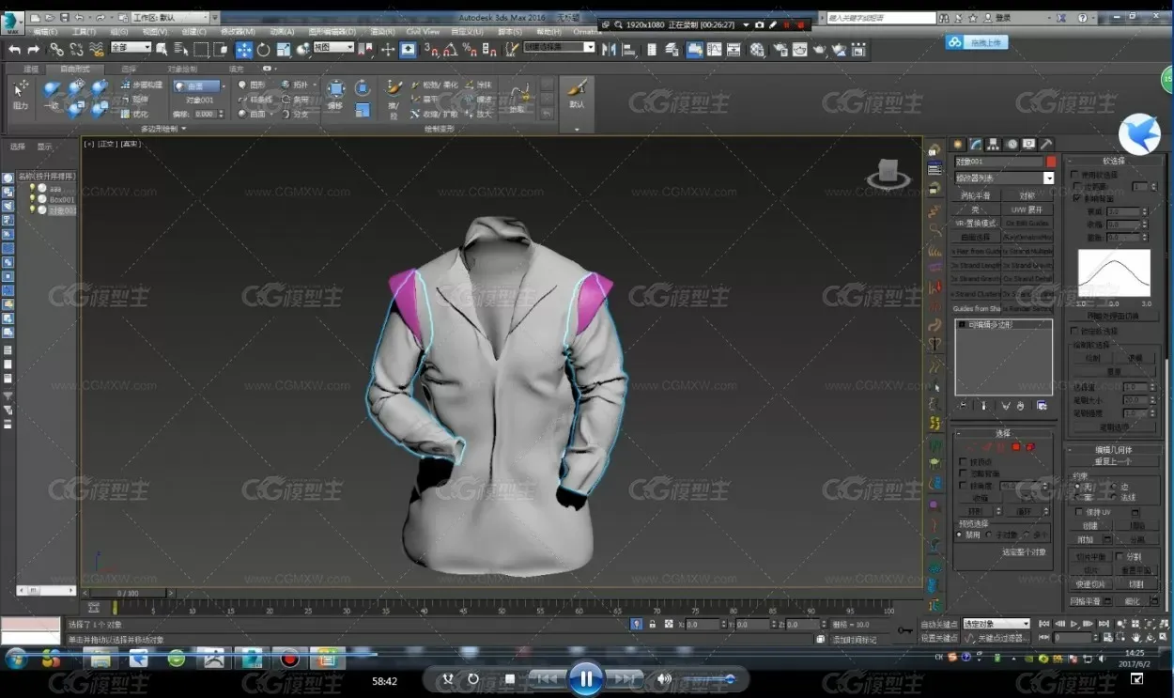This screenshot has height=698, width=1174.
Task: Choose the 子对象 preview selection radio
Action: pyautogui.click(x=989, y=535)
